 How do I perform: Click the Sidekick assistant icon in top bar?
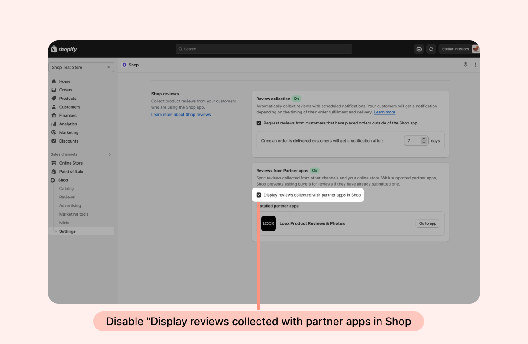coord(419,49)
